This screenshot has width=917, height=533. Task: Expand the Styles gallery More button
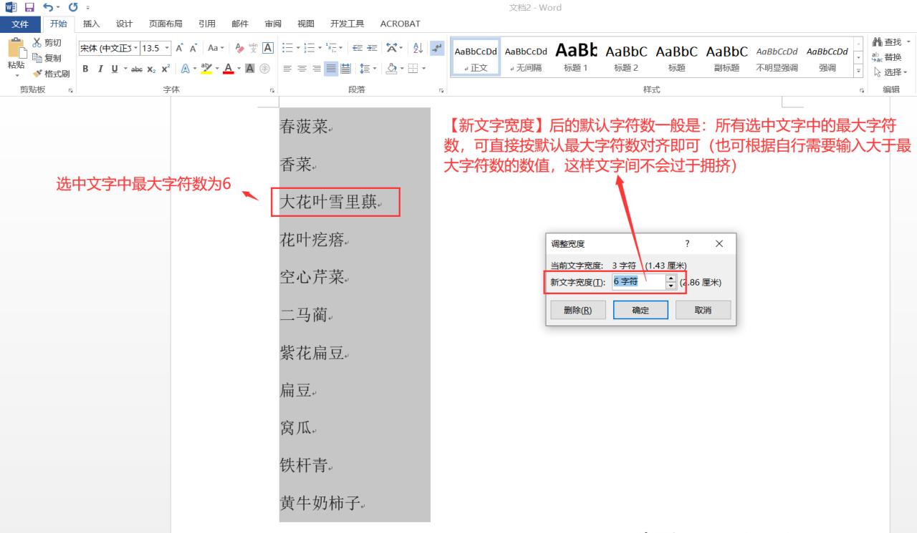pyautogui.click(x=859, y=72)
